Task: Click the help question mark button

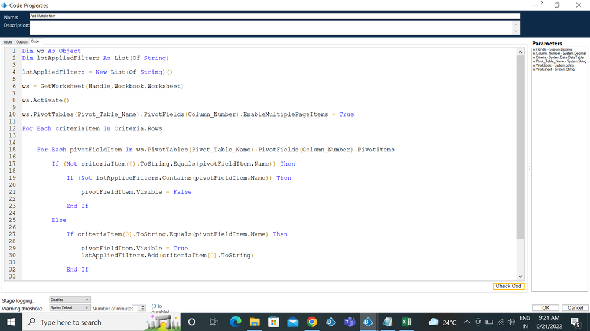Action: [x=542, y=4]
